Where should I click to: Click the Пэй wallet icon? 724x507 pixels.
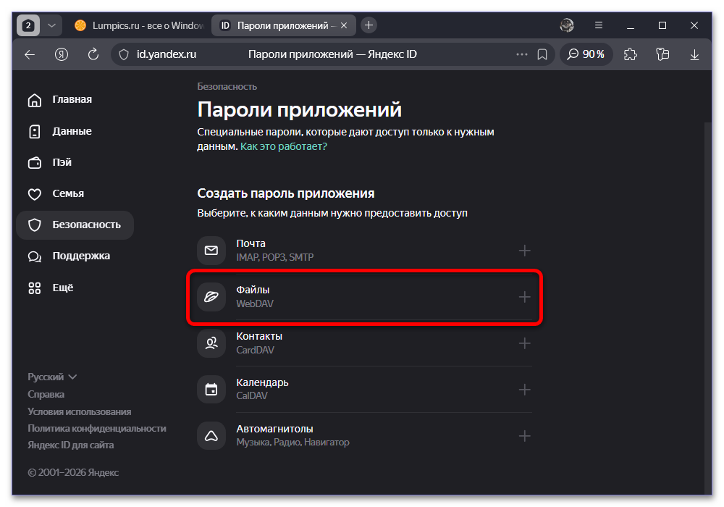point(35,162)
